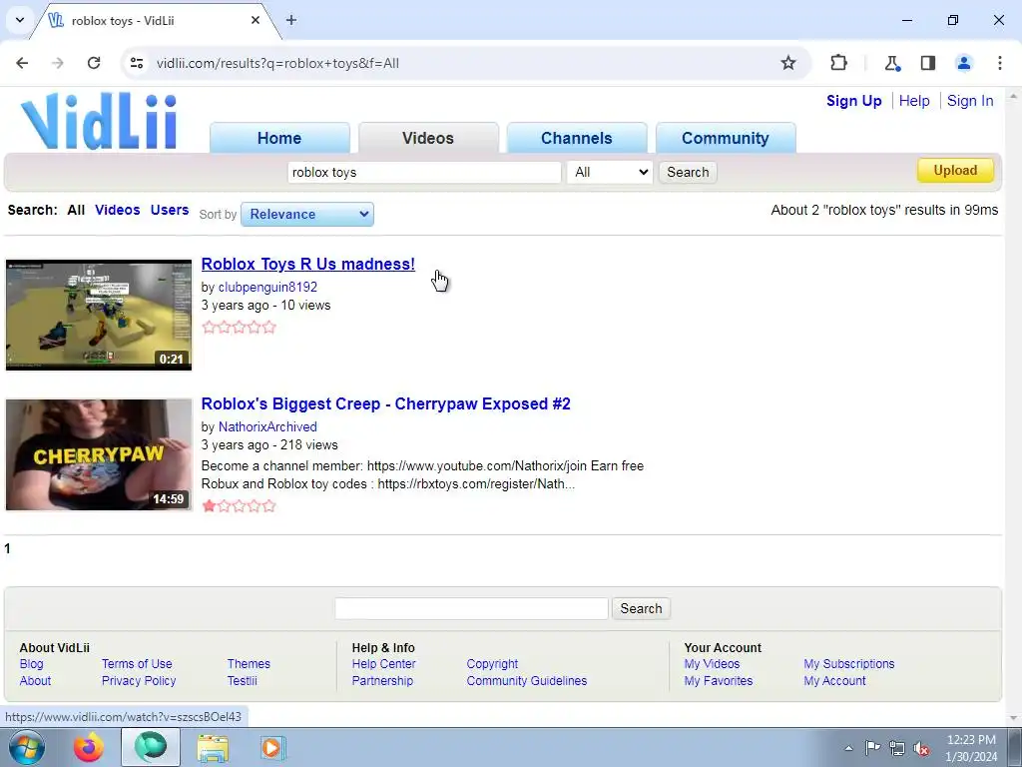The image size is (1022, 767).
Task: Open the Themes footer link
Action: point(249,663)
